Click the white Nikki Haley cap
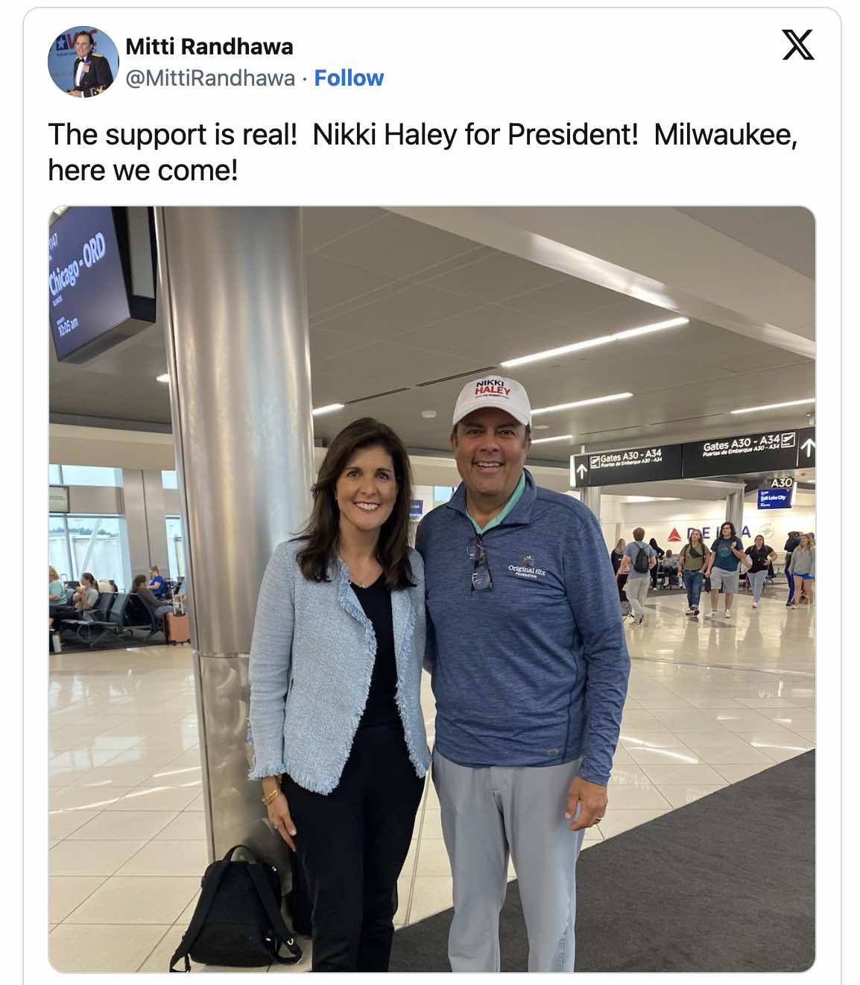The height and width of the screenshot is (985, 860). (492, 400)
